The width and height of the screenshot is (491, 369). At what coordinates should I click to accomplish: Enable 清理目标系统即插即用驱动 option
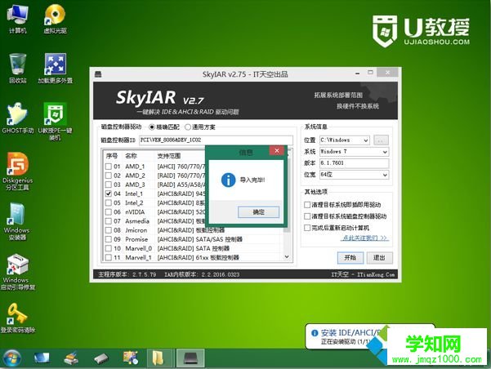click(x=307, y=205)
